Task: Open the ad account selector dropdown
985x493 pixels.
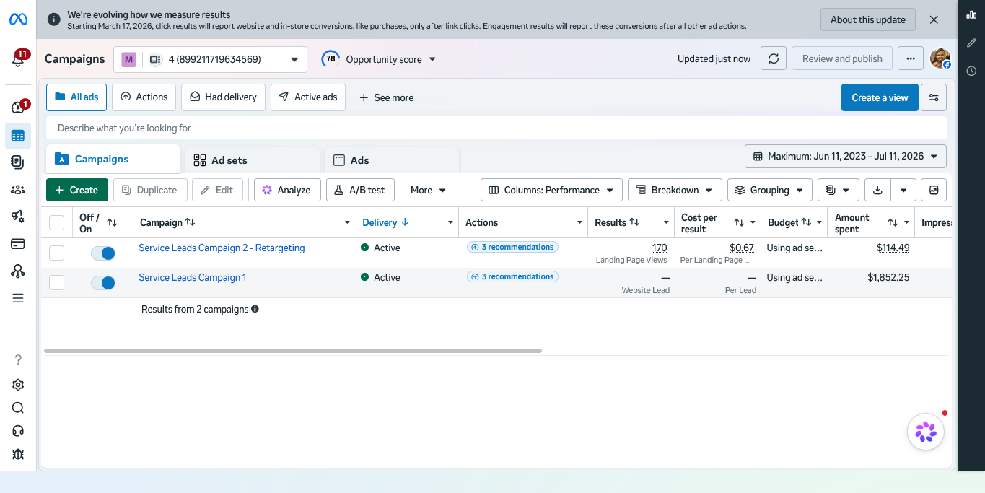Action: 210,59
